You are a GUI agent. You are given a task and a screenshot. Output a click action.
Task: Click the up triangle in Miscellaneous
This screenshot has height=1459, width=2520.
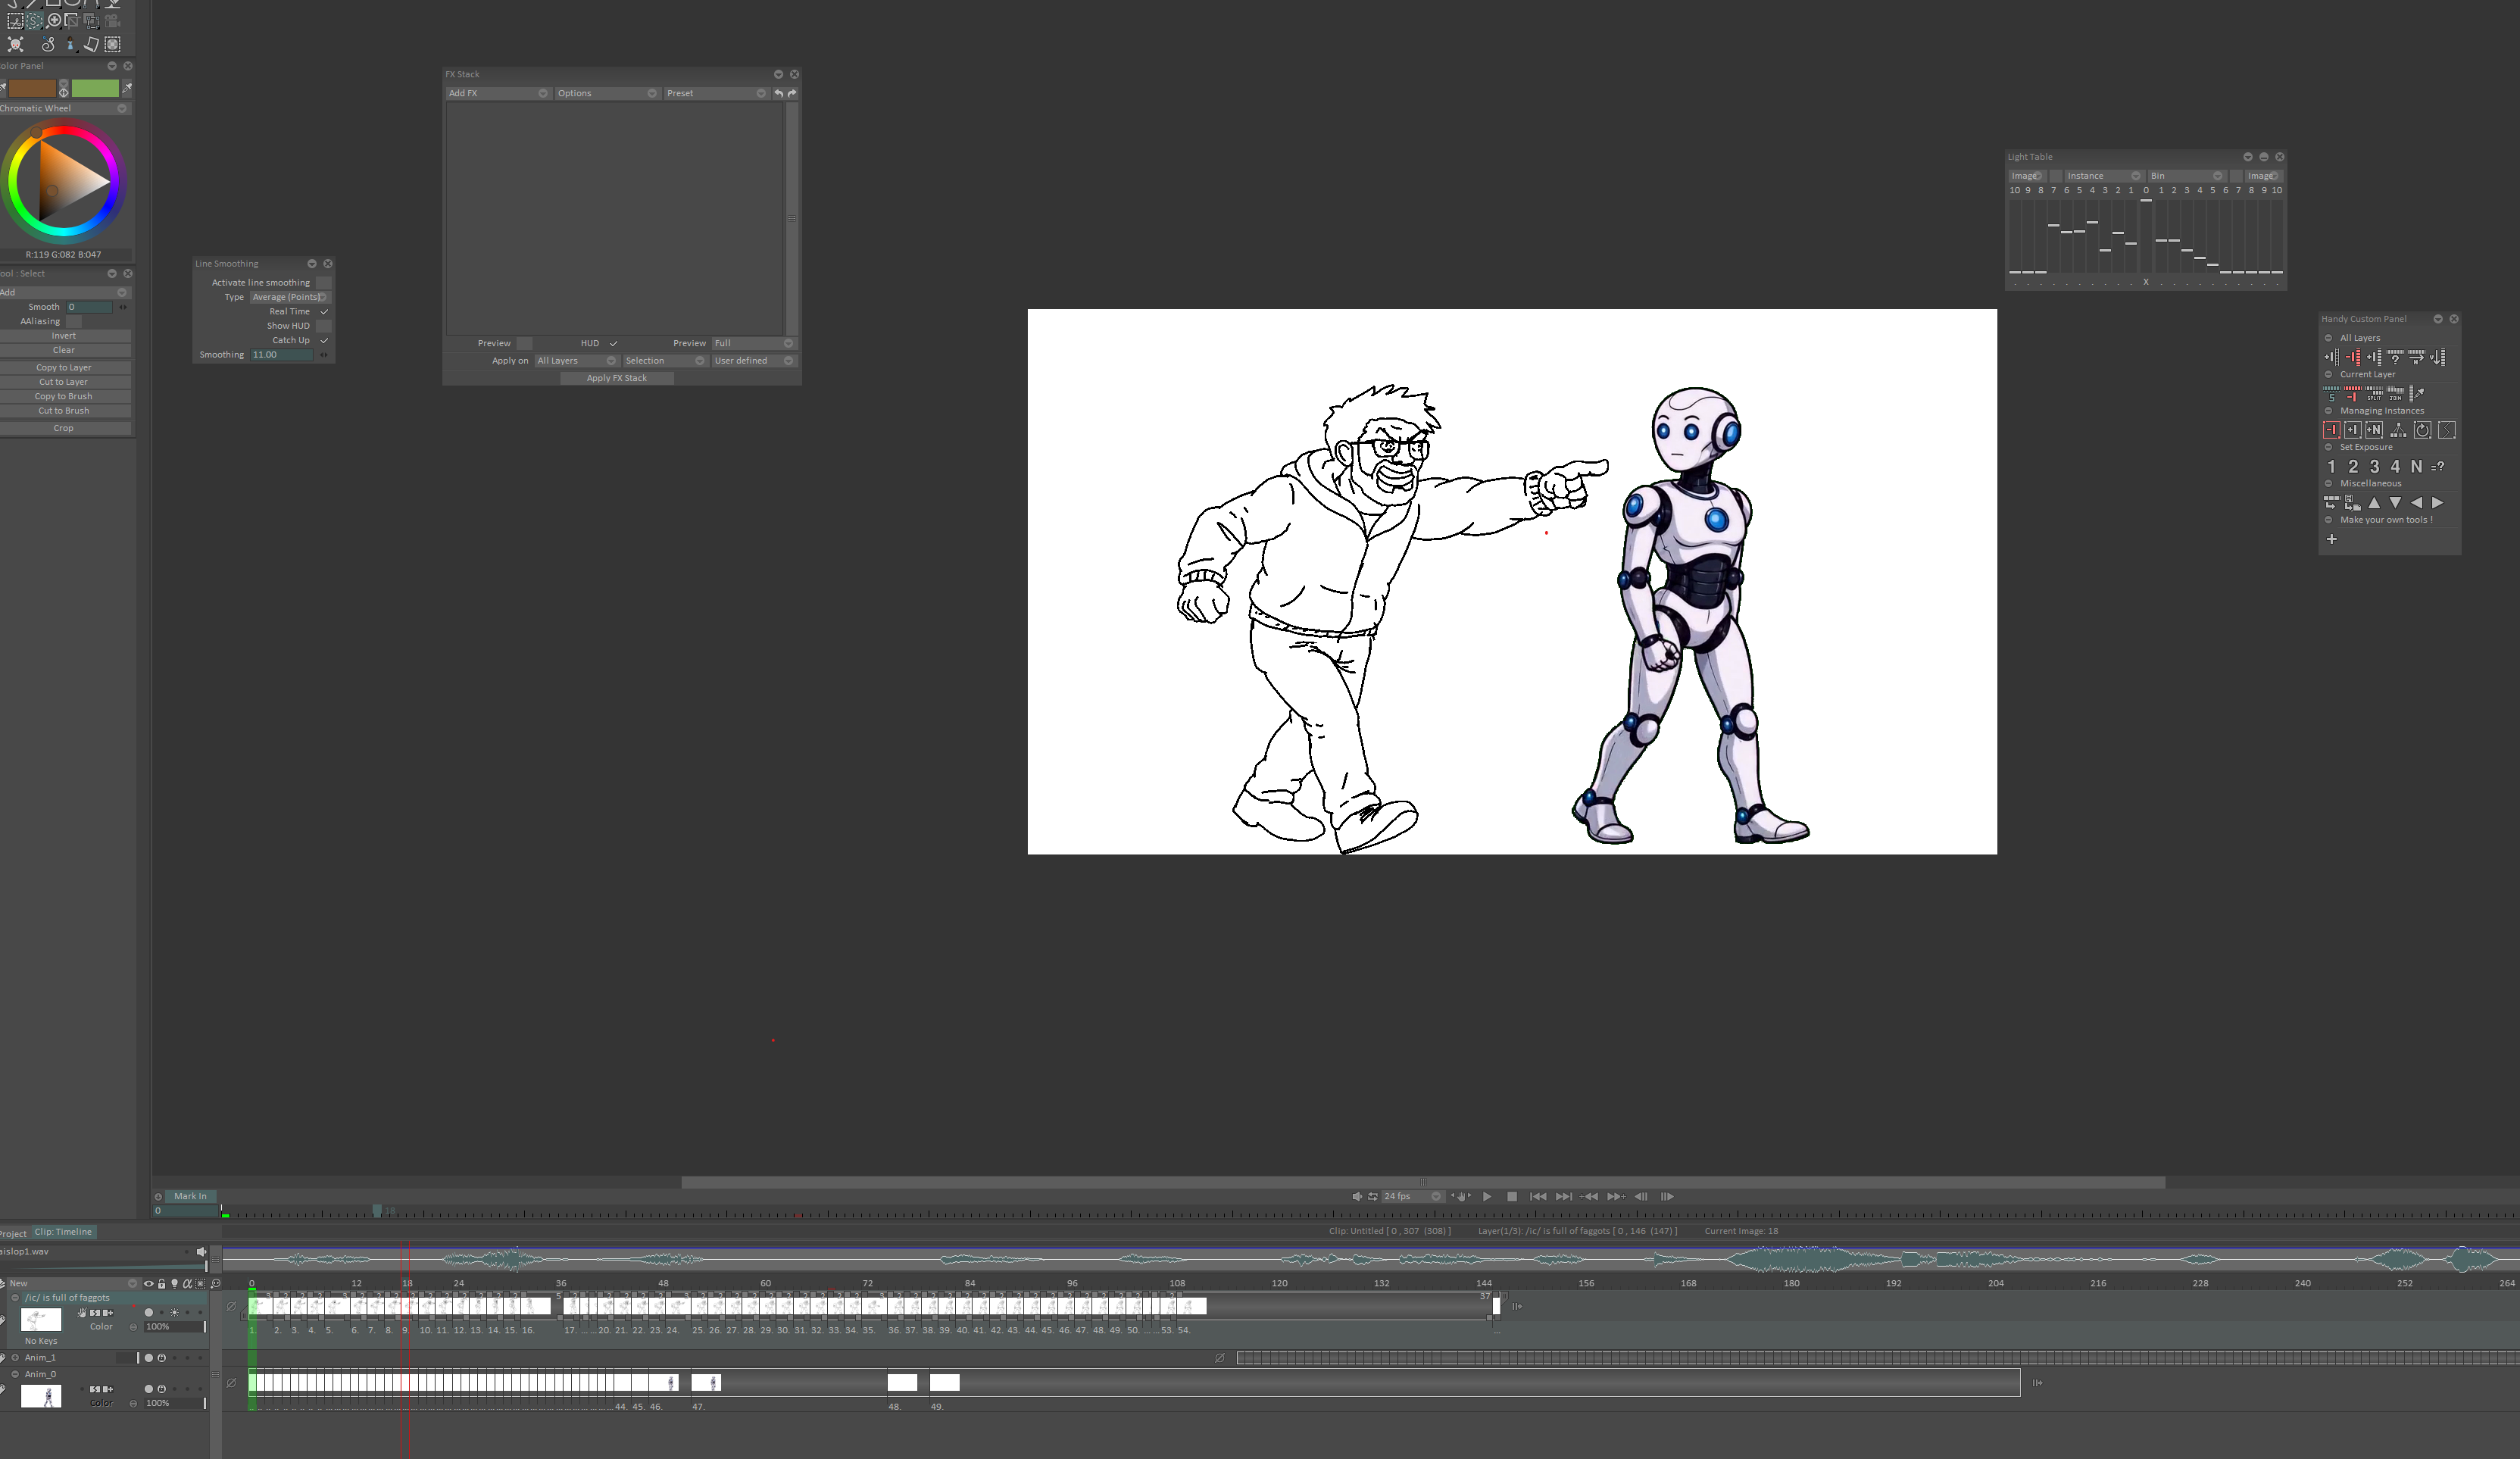(x=2374, y=502)
